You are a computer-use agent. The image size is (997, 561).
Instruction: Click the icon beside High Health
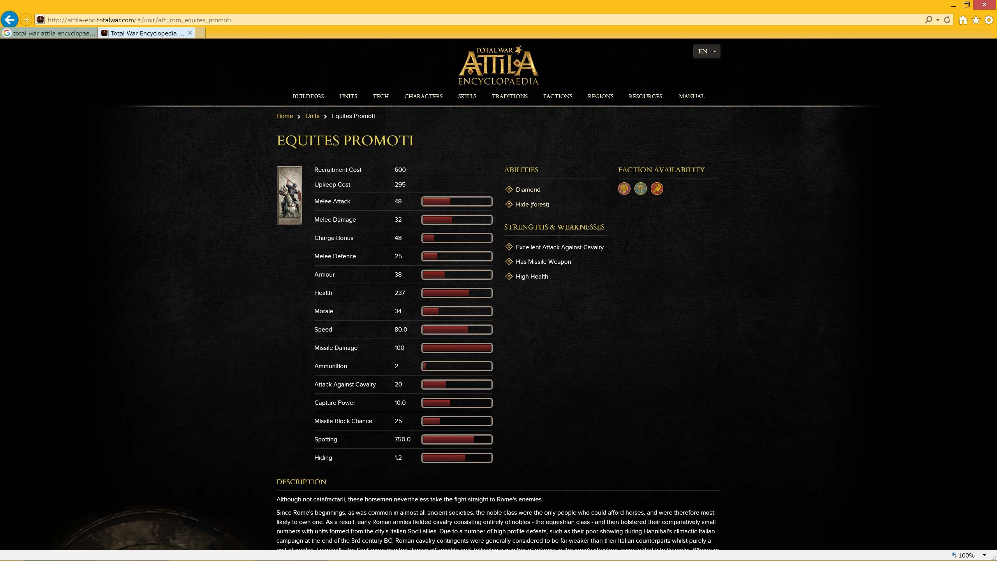pos(509,276)
